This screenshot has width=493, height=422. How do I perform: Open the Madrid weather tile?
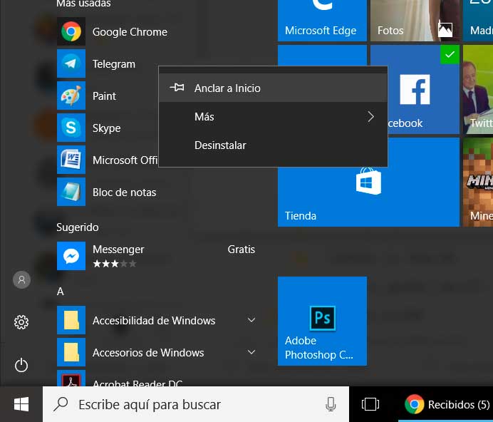478,21
